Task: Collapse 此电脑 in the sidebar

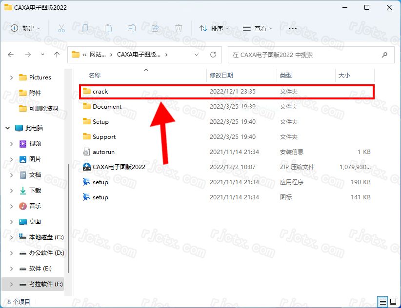Action: coord(6,129)
